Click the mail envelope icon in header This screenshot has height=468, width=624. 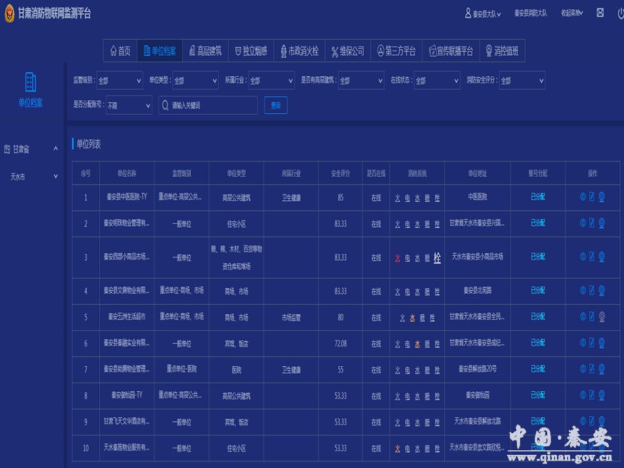600,13
